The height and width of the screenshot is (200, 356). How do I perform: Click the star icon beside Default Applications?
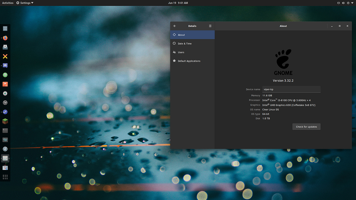(174, 61)
